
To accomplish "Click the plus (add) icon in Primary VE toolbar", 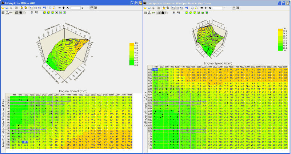I will 63,8.
